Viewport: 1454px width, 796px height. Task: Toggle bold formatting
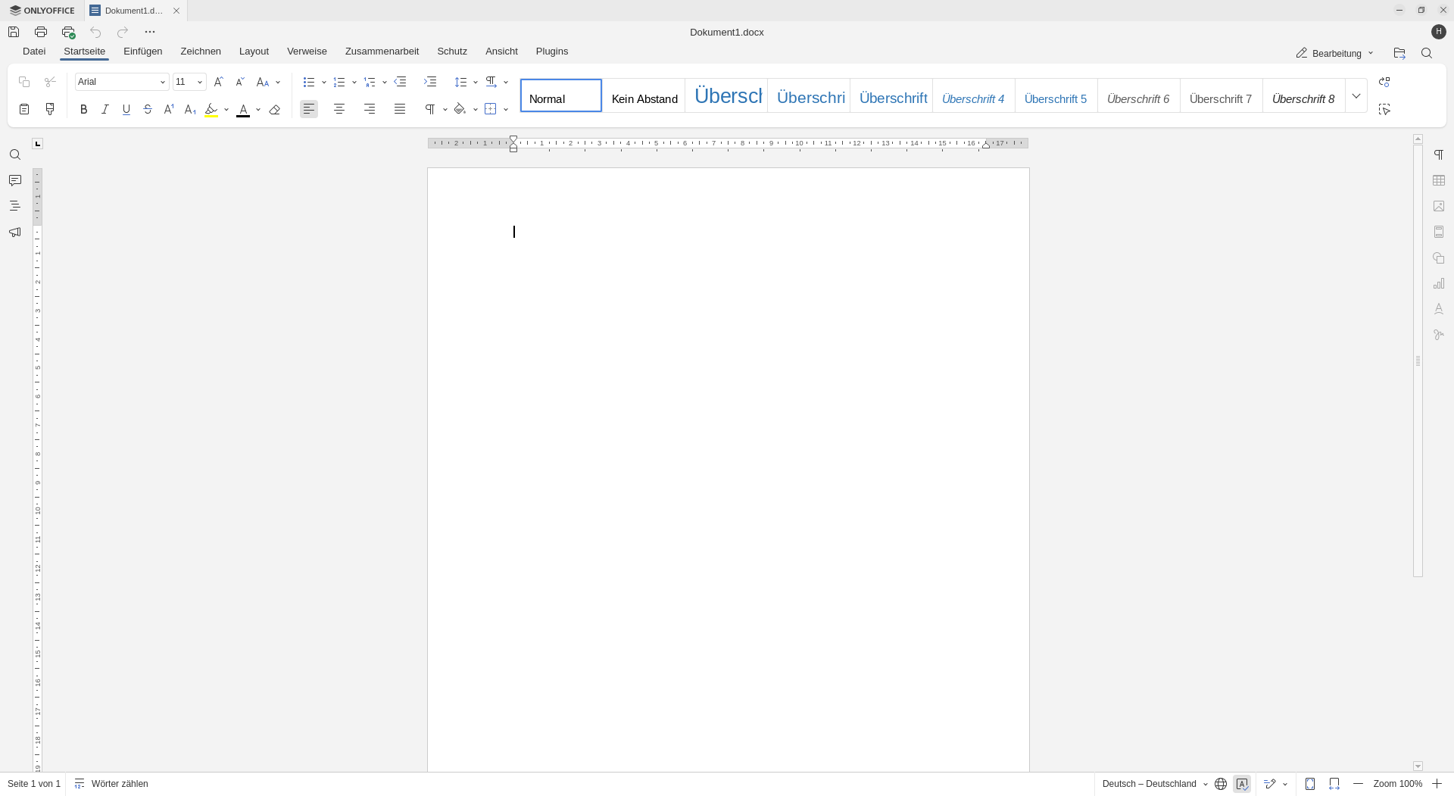pos(84,110)
